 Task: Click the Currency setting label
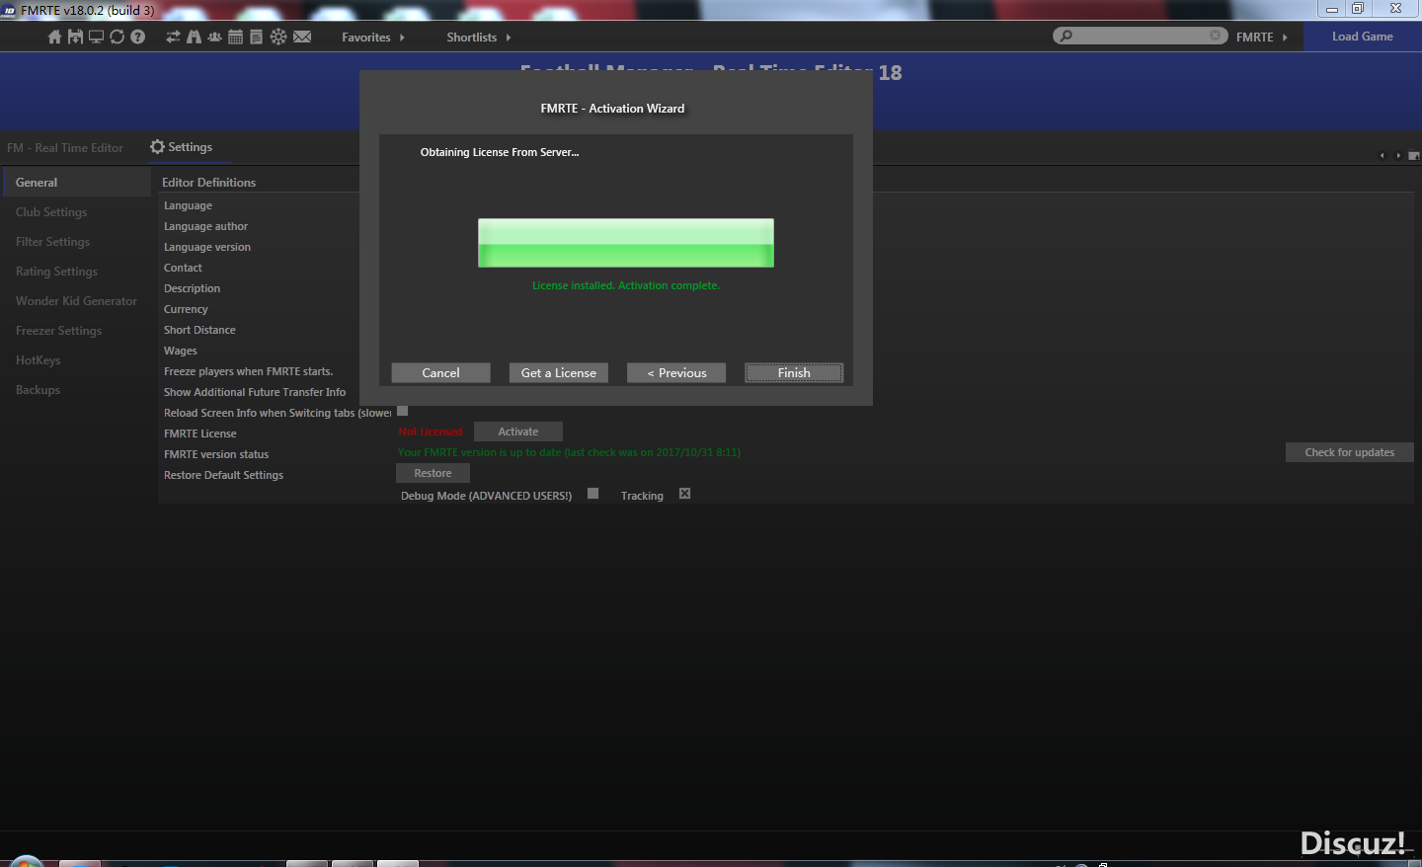[186, 309]
